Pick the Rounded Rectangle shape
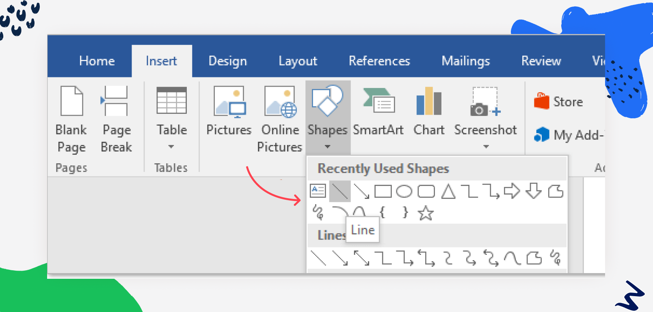This screenshot has width=653, height=312. tap(426, 191)
